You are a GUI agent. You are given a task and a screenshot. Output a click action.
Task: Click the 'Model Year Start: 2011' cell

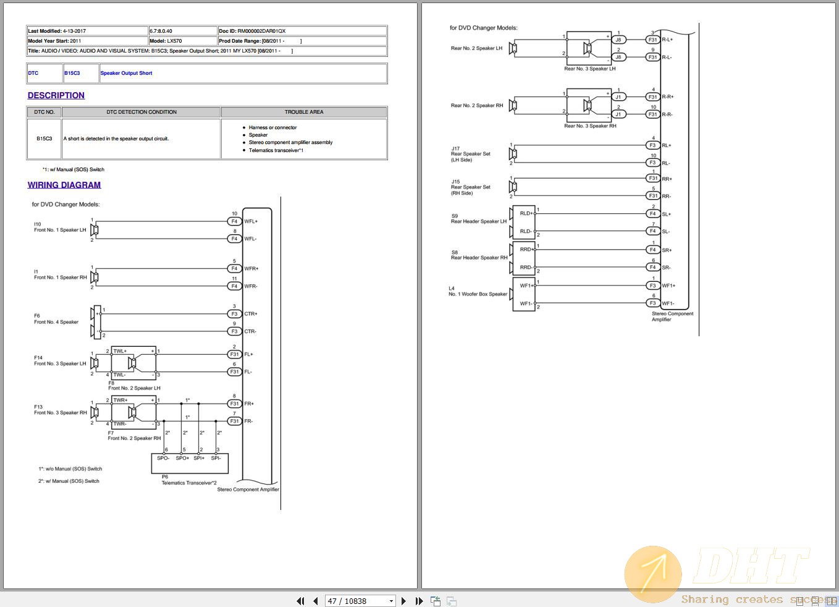tap(87, 41)
